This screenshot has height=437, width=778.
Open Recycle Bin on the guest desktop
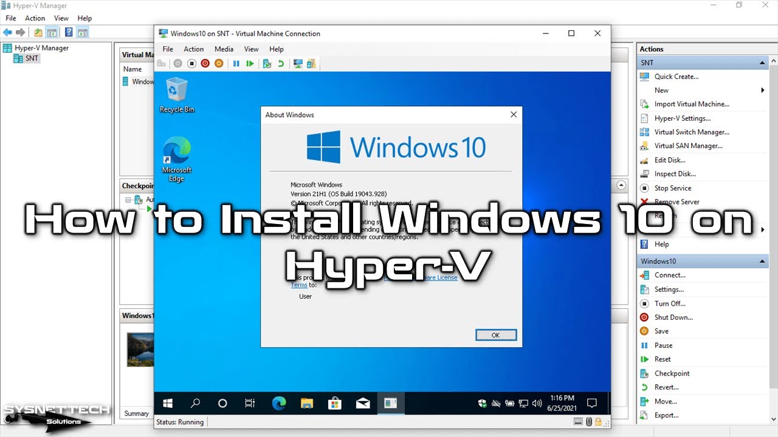click(x=177, y=95)
